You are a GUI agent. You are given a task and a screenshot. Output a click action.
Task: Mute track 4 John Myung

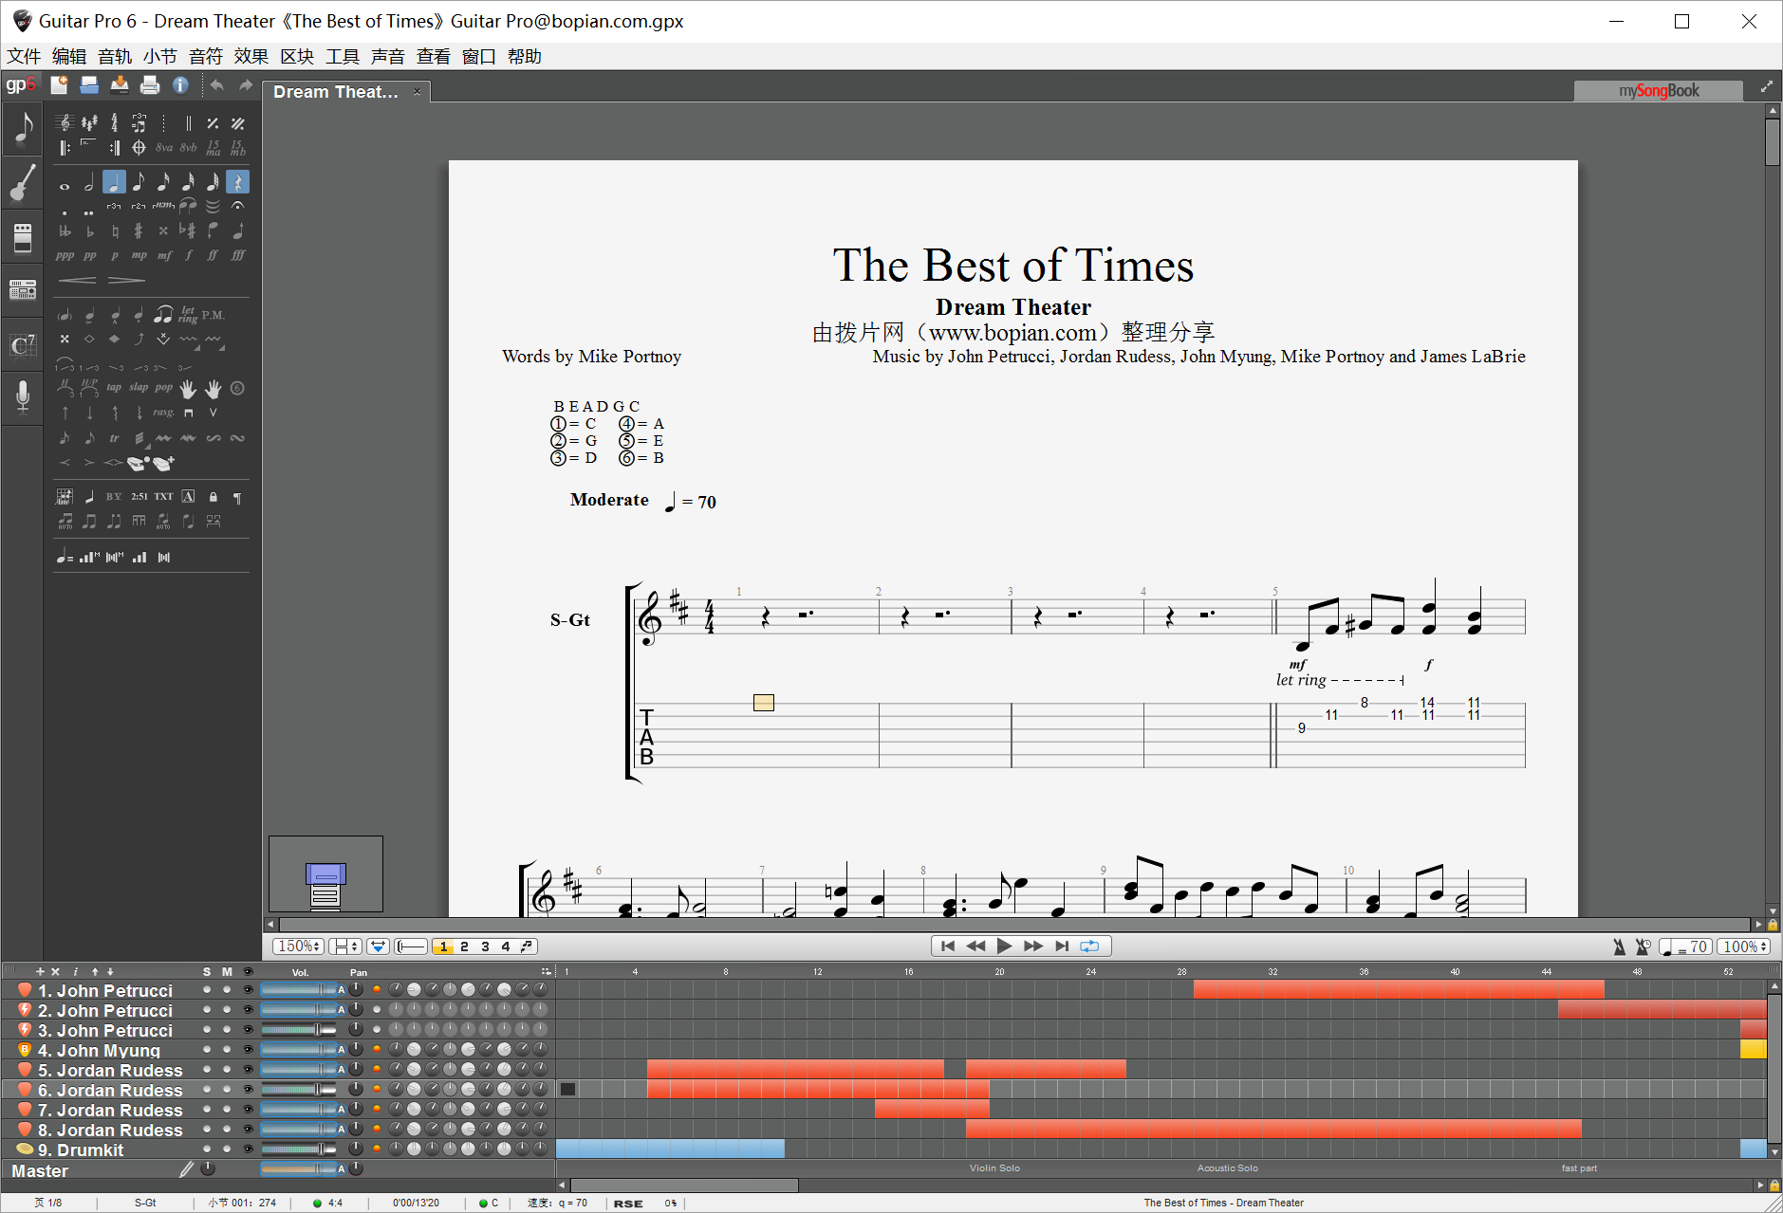click(227, 1050)
